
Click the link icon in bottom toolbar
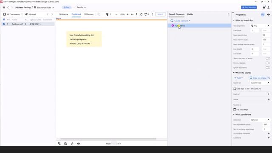[72, 144]
